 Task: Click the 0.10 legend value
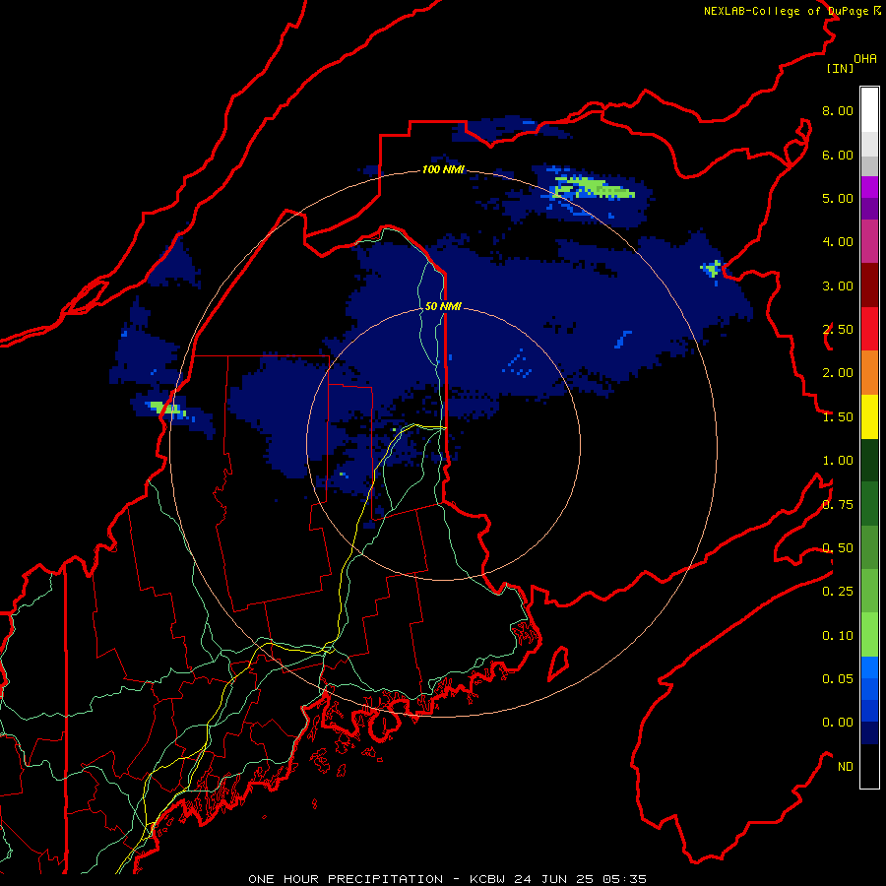click(x=838, y=636)
